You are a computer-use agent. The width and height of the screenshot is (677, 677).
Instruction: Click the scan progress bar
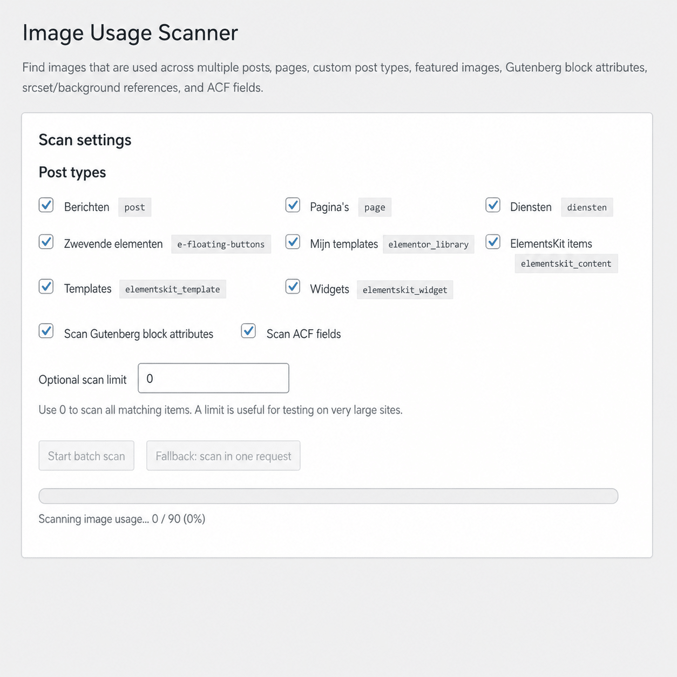pos(328,496)
